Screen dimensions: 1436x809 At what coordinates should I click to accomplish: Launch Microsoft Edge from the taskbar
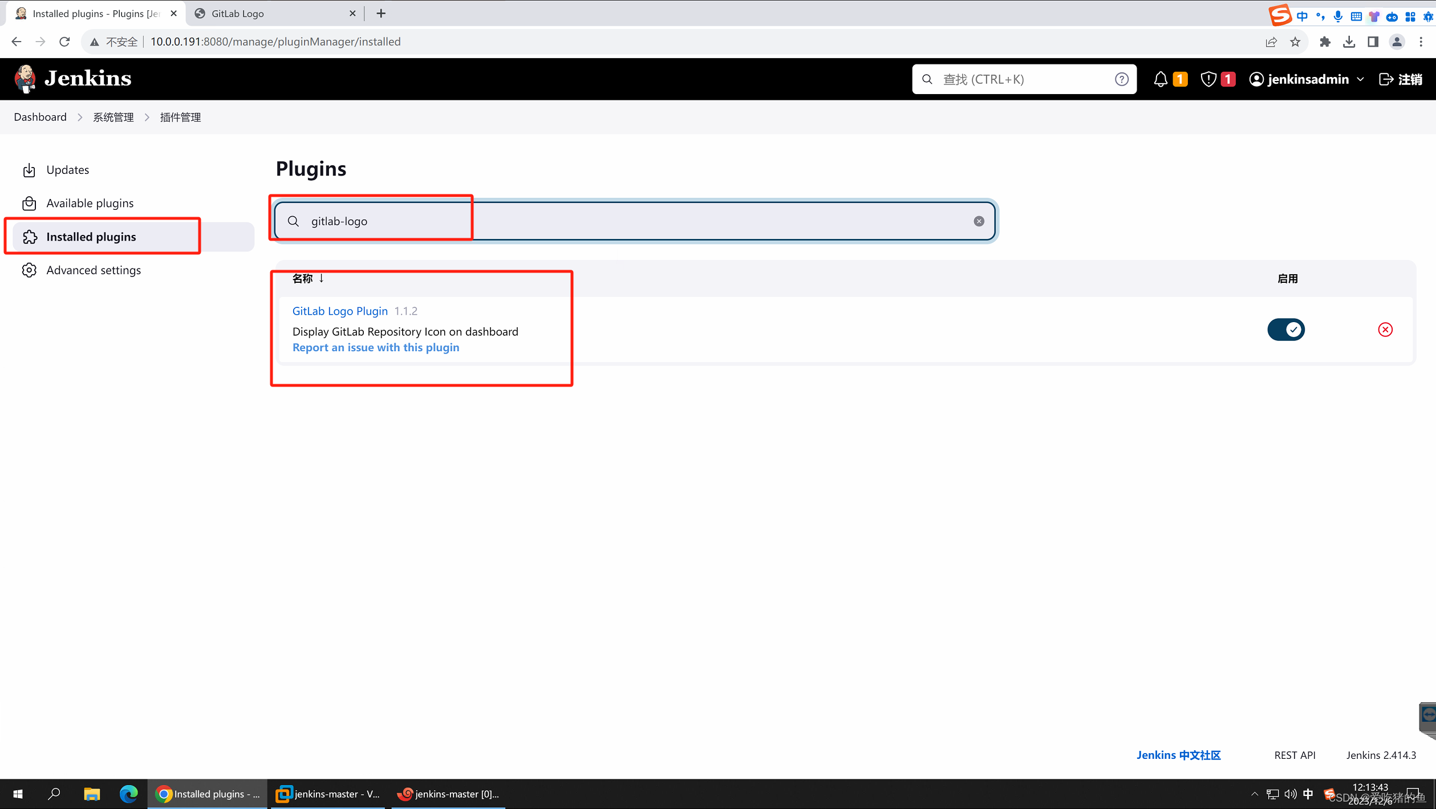tap(129, 794)
